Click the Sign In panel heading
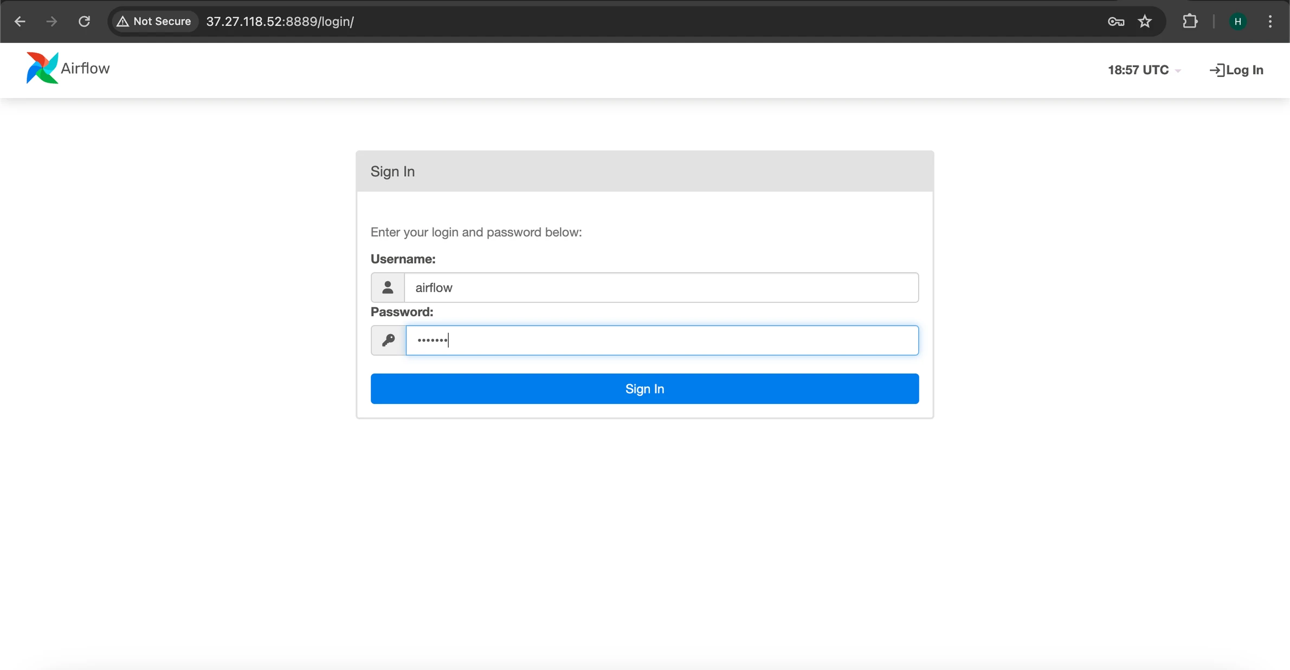 (392, 171)
